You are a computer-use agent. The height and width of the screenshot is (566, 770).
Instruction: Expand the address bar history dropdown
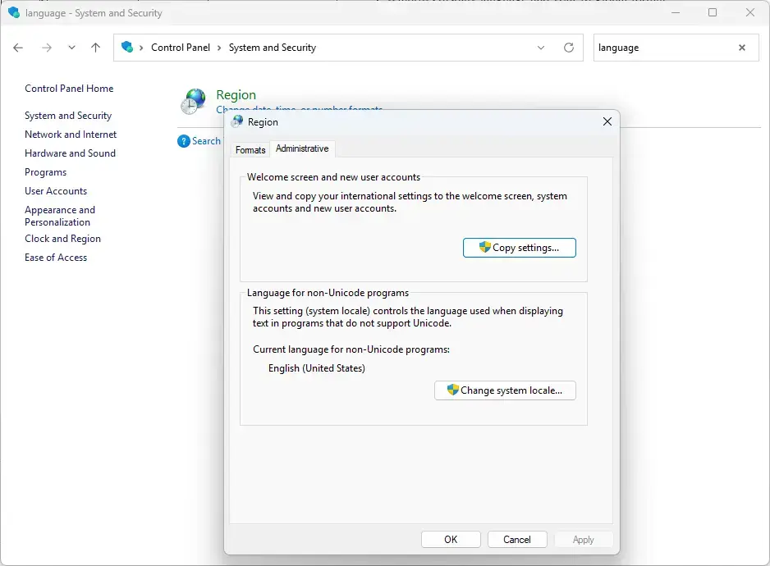(541, 48)
